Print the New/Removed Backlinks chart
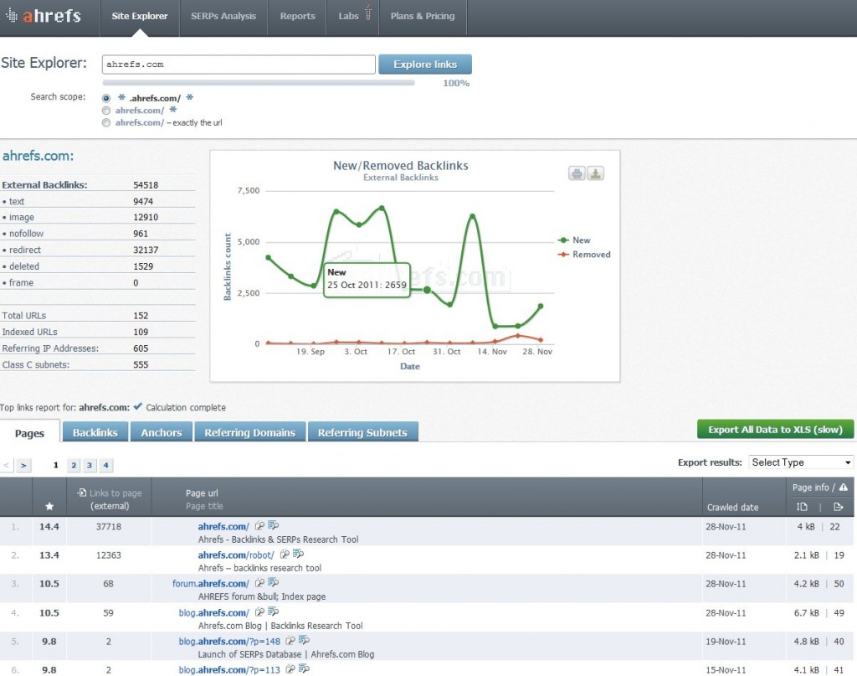This screenshot has height=676, width=857. [577, 174]
